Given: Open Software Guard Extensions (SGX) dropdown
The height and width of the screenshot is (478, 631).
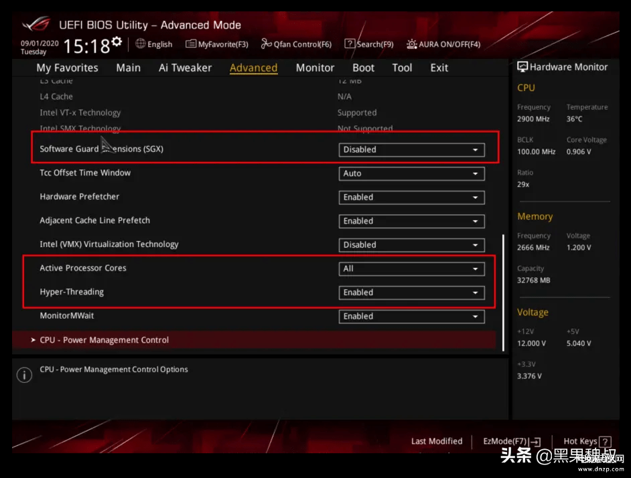Looking at the screenshot, I should [x=412, y=150].
